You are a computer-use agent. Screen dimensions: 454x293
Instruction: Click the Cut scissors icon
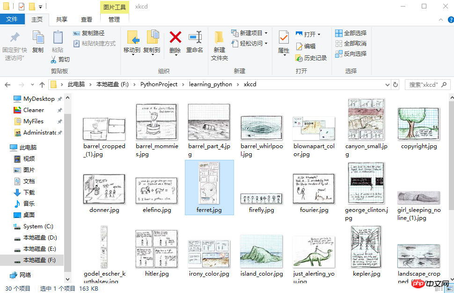point(53,60)
